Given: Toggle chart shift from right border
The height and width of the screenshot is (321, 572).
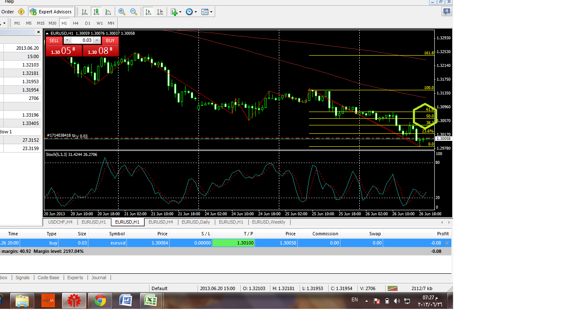Looking at the screenshot, I should pos(160,12).
